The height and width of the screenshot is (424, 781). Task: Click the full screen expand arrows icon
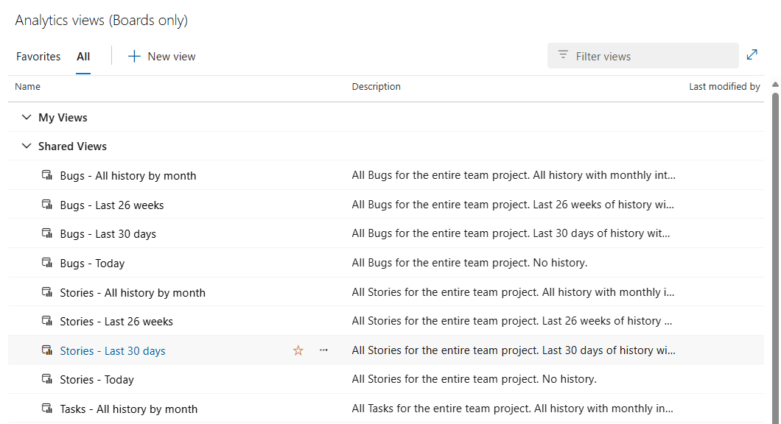tap(752, 54)
